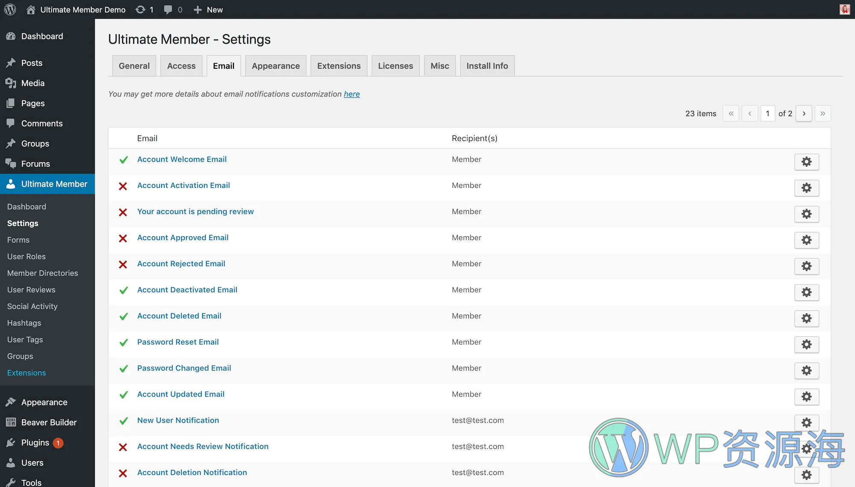
Task: Open gear settings for Account Approved Email
Action: [x=806, y=240]
